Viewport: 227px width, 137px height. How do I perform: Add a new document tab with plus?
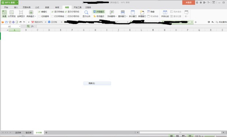[196, 22]
